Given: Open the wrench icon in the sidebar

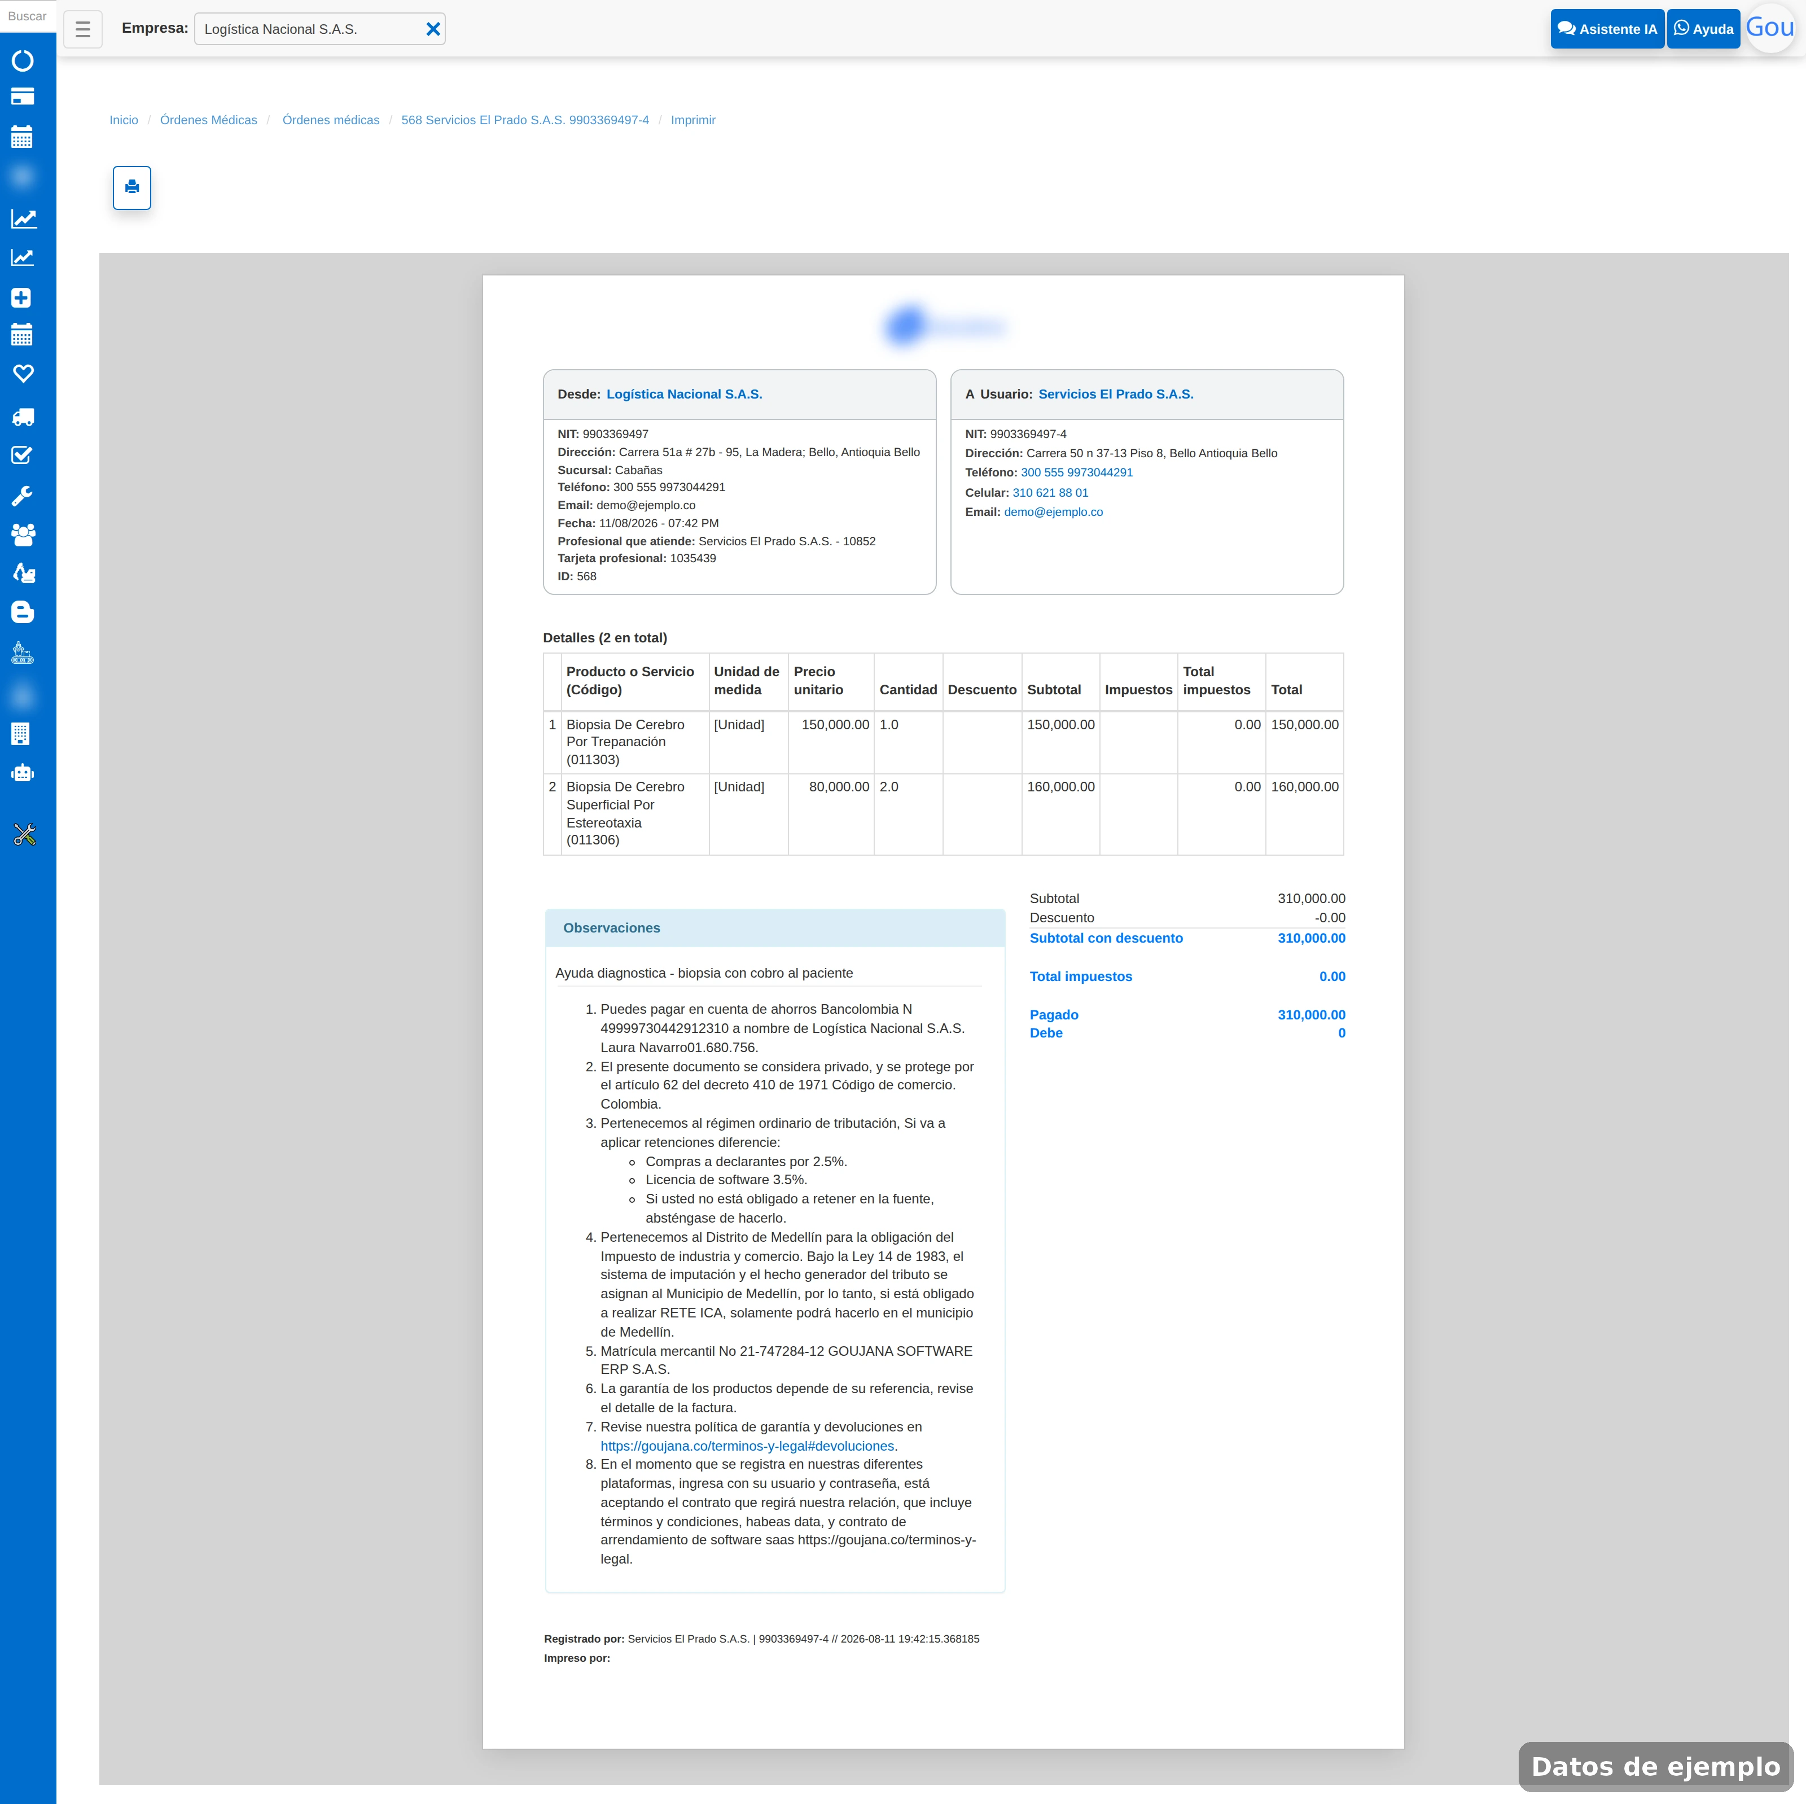Looking at the screenshot, I should tap(23, 496).
